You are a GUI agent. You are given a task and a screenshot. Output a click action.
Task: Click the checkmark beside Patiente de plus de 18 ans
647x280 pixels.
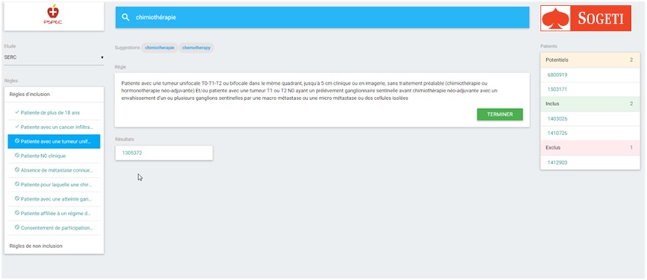[17, 112]
